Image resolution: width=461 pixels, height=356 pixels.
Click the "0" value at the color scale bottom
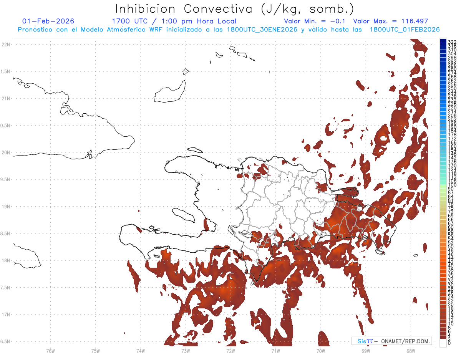449,343
